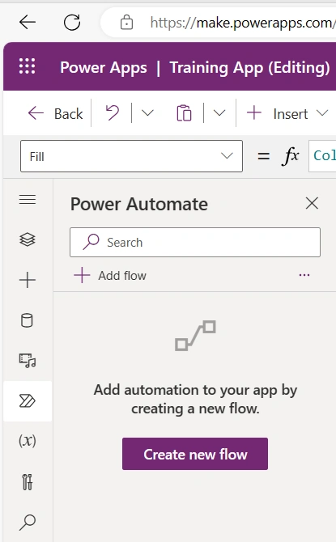Click the fx formula icon
Image resolution: width=336 pixels, height=542 pixels.
point(291,156)
